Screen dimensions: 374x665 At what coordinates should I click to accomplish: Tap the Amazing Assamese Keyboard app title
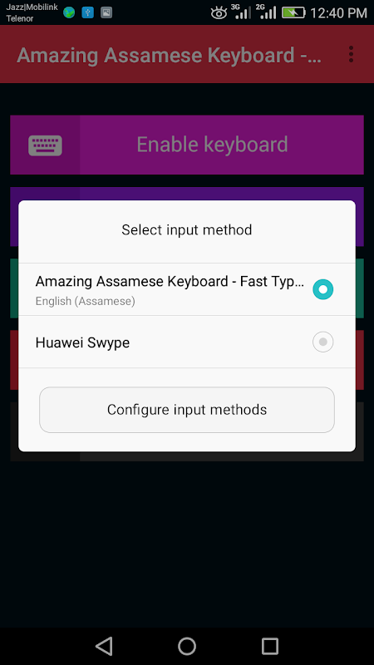coord(170,55)
